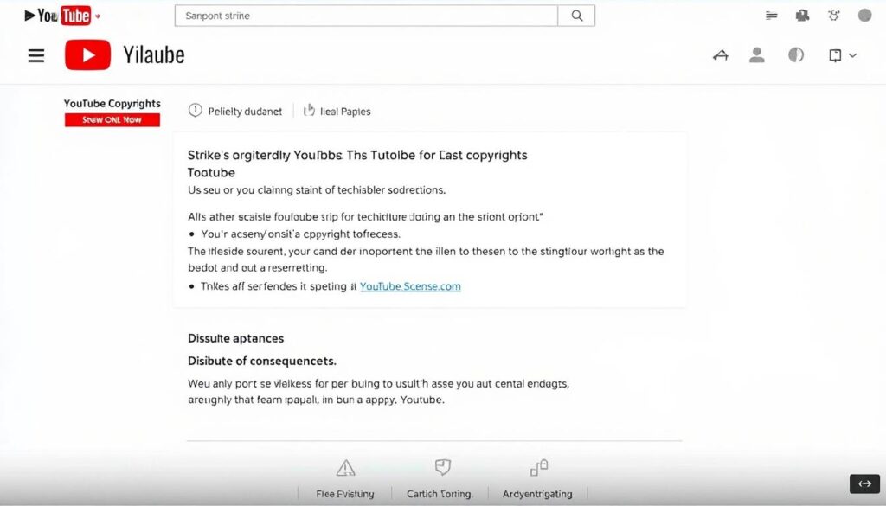This screenshot has width=886, height=506.
Task: Open account options via the person icon
Action: [757, 54]
